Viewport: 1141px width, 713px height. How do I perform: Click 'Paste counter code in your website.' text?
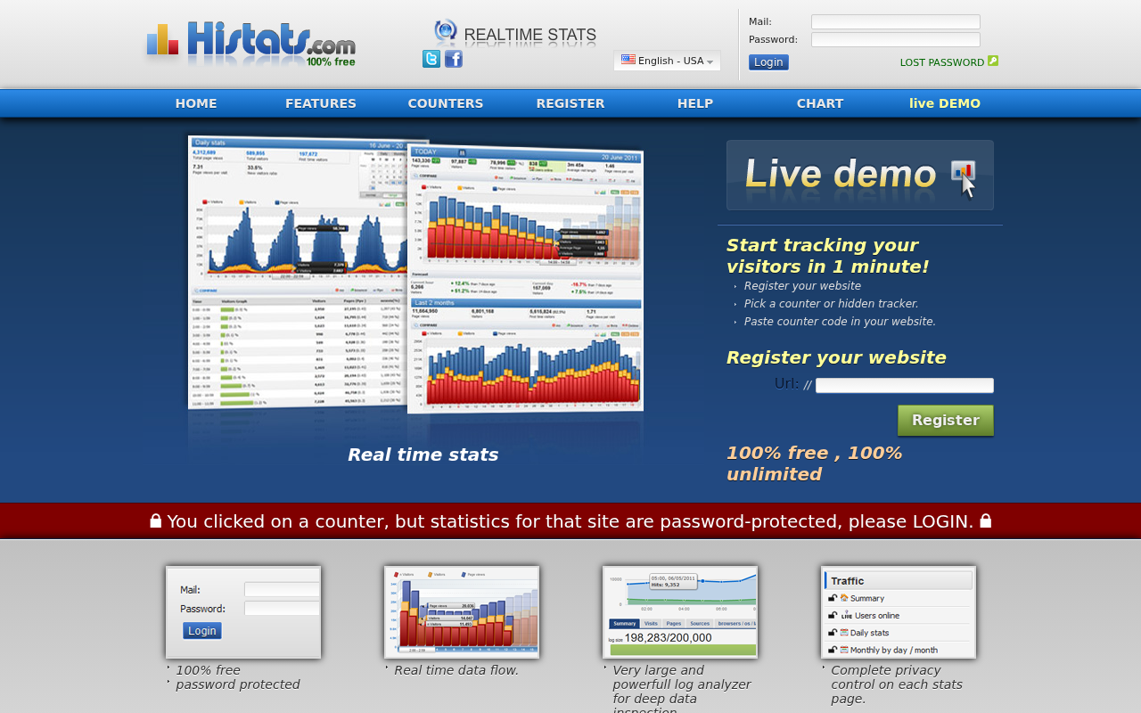[x=840, y=322]
